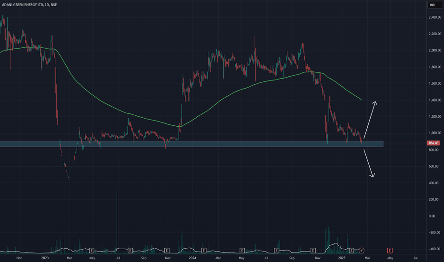Viewport: 444px width, 262px height.
Task: Click the earnings E marker between Jul and Sep 2024
Action: [x=276, y=251]
